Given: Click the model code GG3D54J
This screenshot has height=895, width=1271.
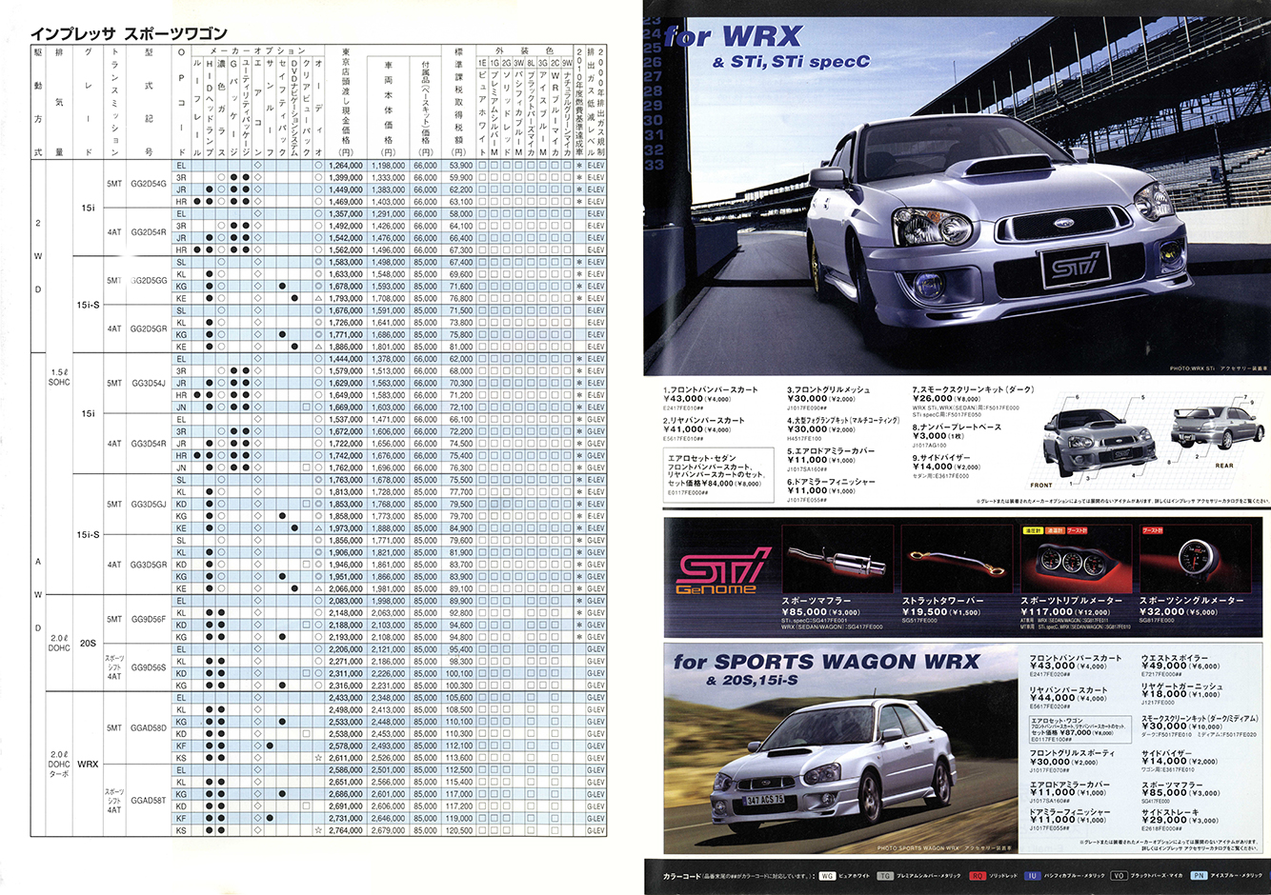Looking at the screenshot, I should [149, 384].
